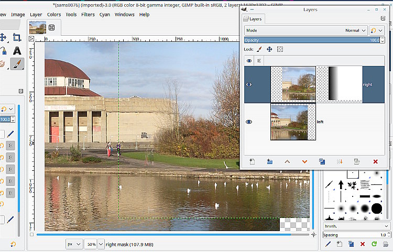Select the Paintbrush tool
The image size is (393, 252).
[x=17, y=64]
